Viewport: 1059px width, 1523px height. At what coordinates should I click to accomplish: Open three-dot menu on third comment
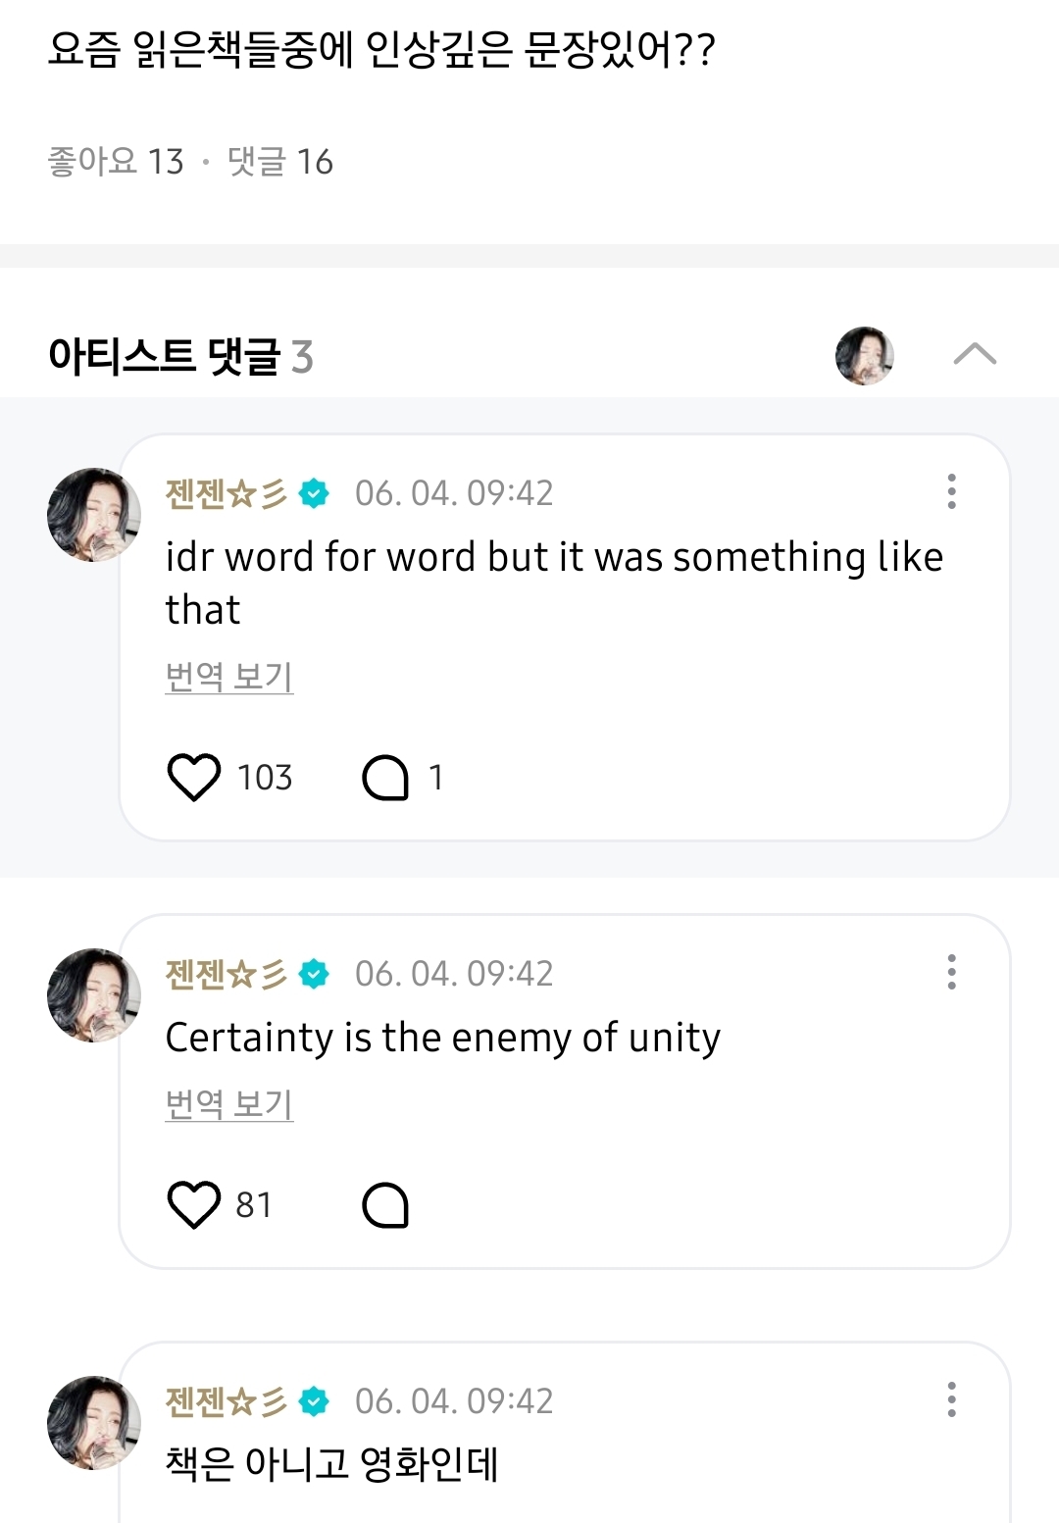point(951,1399)
